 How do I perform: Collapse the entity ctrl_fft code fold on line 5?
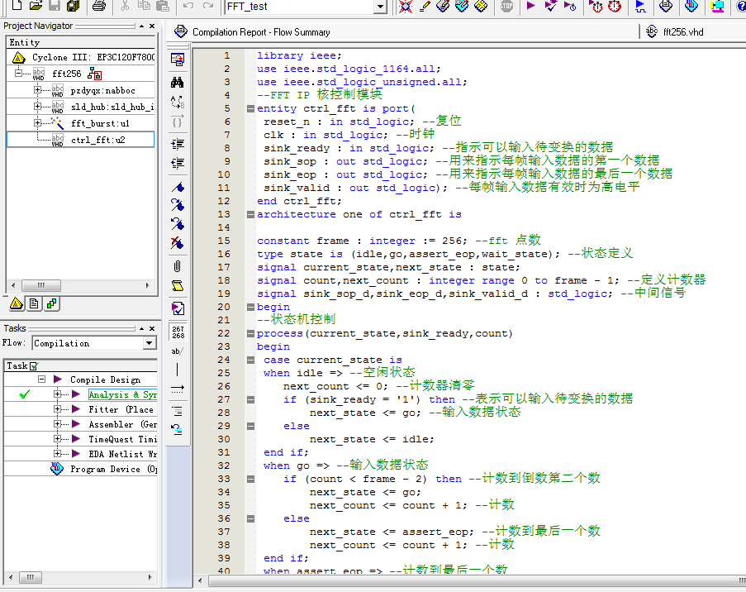pyautogui.click(x=250, y=108)
